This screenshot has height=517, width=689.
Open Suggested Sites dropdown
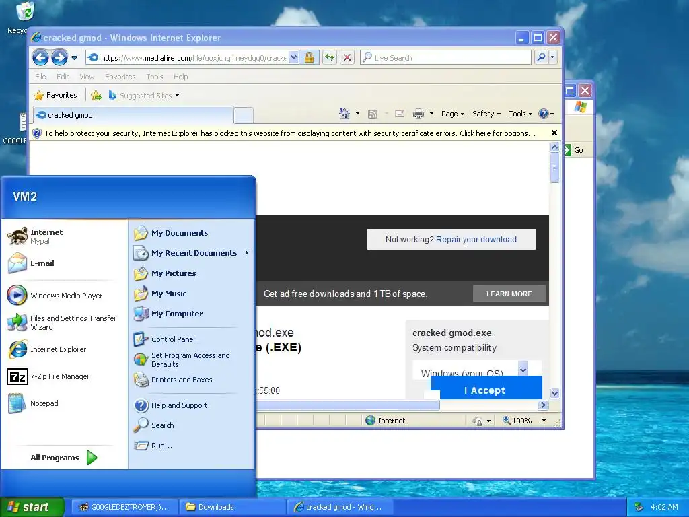[144, 95]
